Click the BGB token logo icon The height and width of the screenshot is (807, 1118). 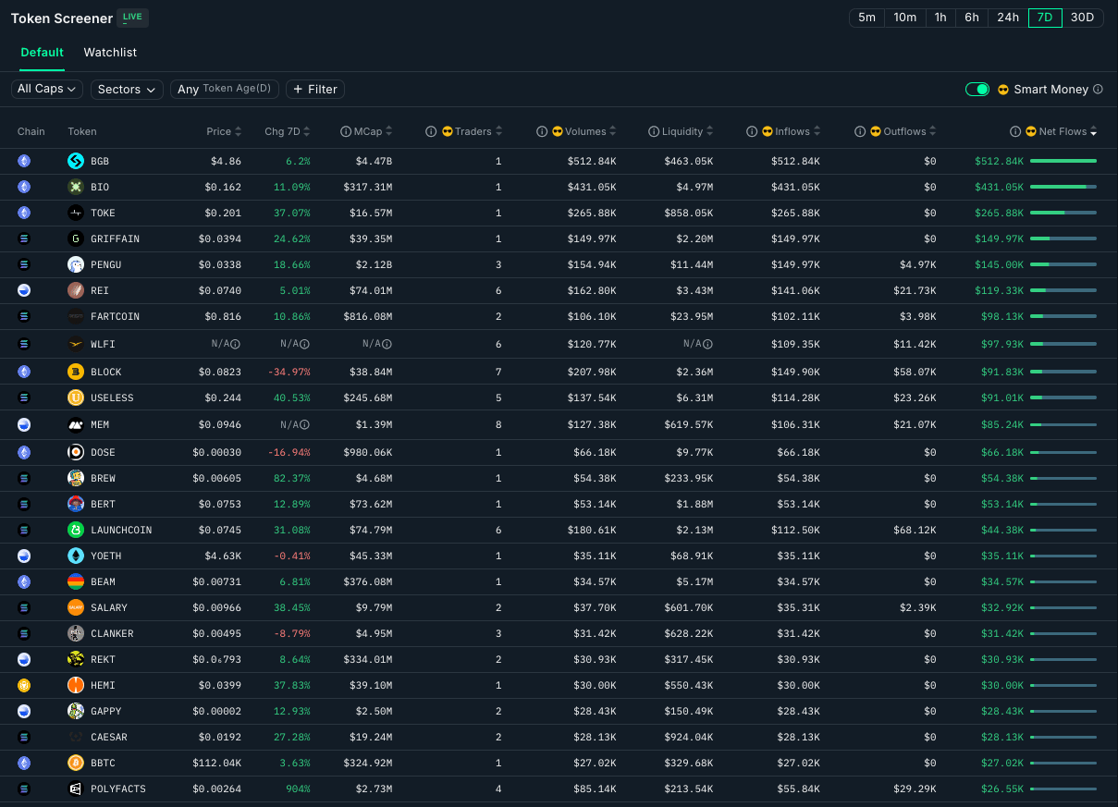(x=76, y=161)
